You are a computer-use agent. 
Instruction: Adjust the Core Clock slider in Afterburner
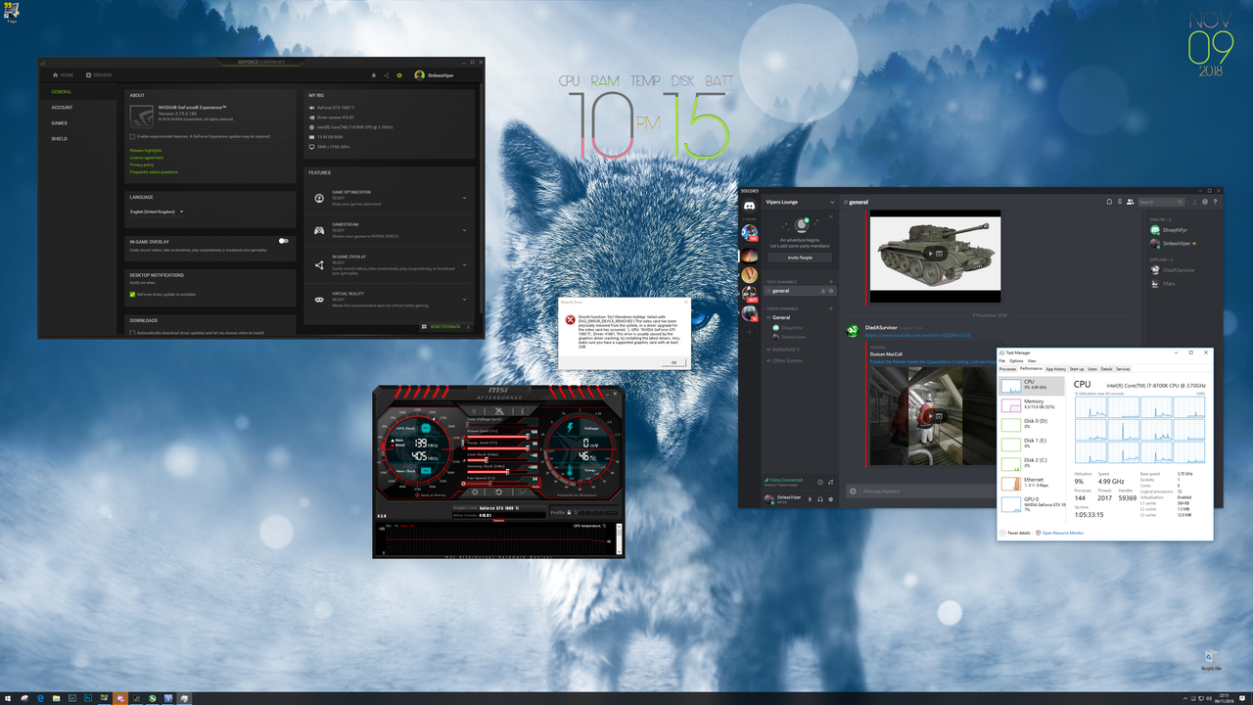click(x=497, y=460)
